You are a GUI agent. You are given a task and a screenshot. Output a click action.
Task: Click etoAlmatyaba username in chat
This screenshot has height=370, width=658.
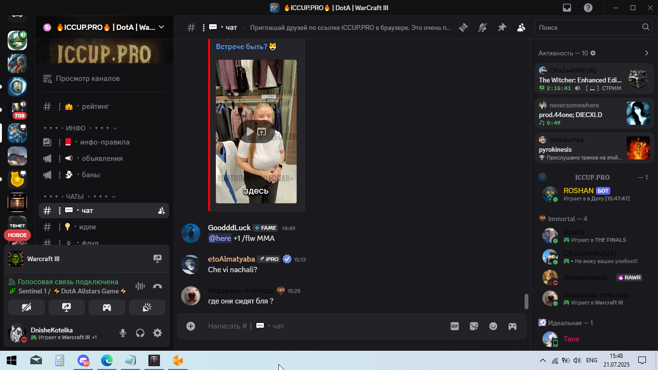click(x=231, y=259)
